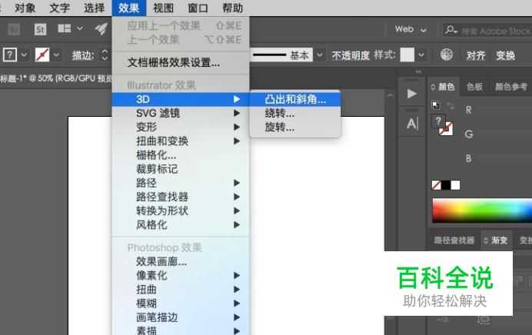Switch to the 路径查找器 panel tab

pyautogui.click(x=454, y=240)
